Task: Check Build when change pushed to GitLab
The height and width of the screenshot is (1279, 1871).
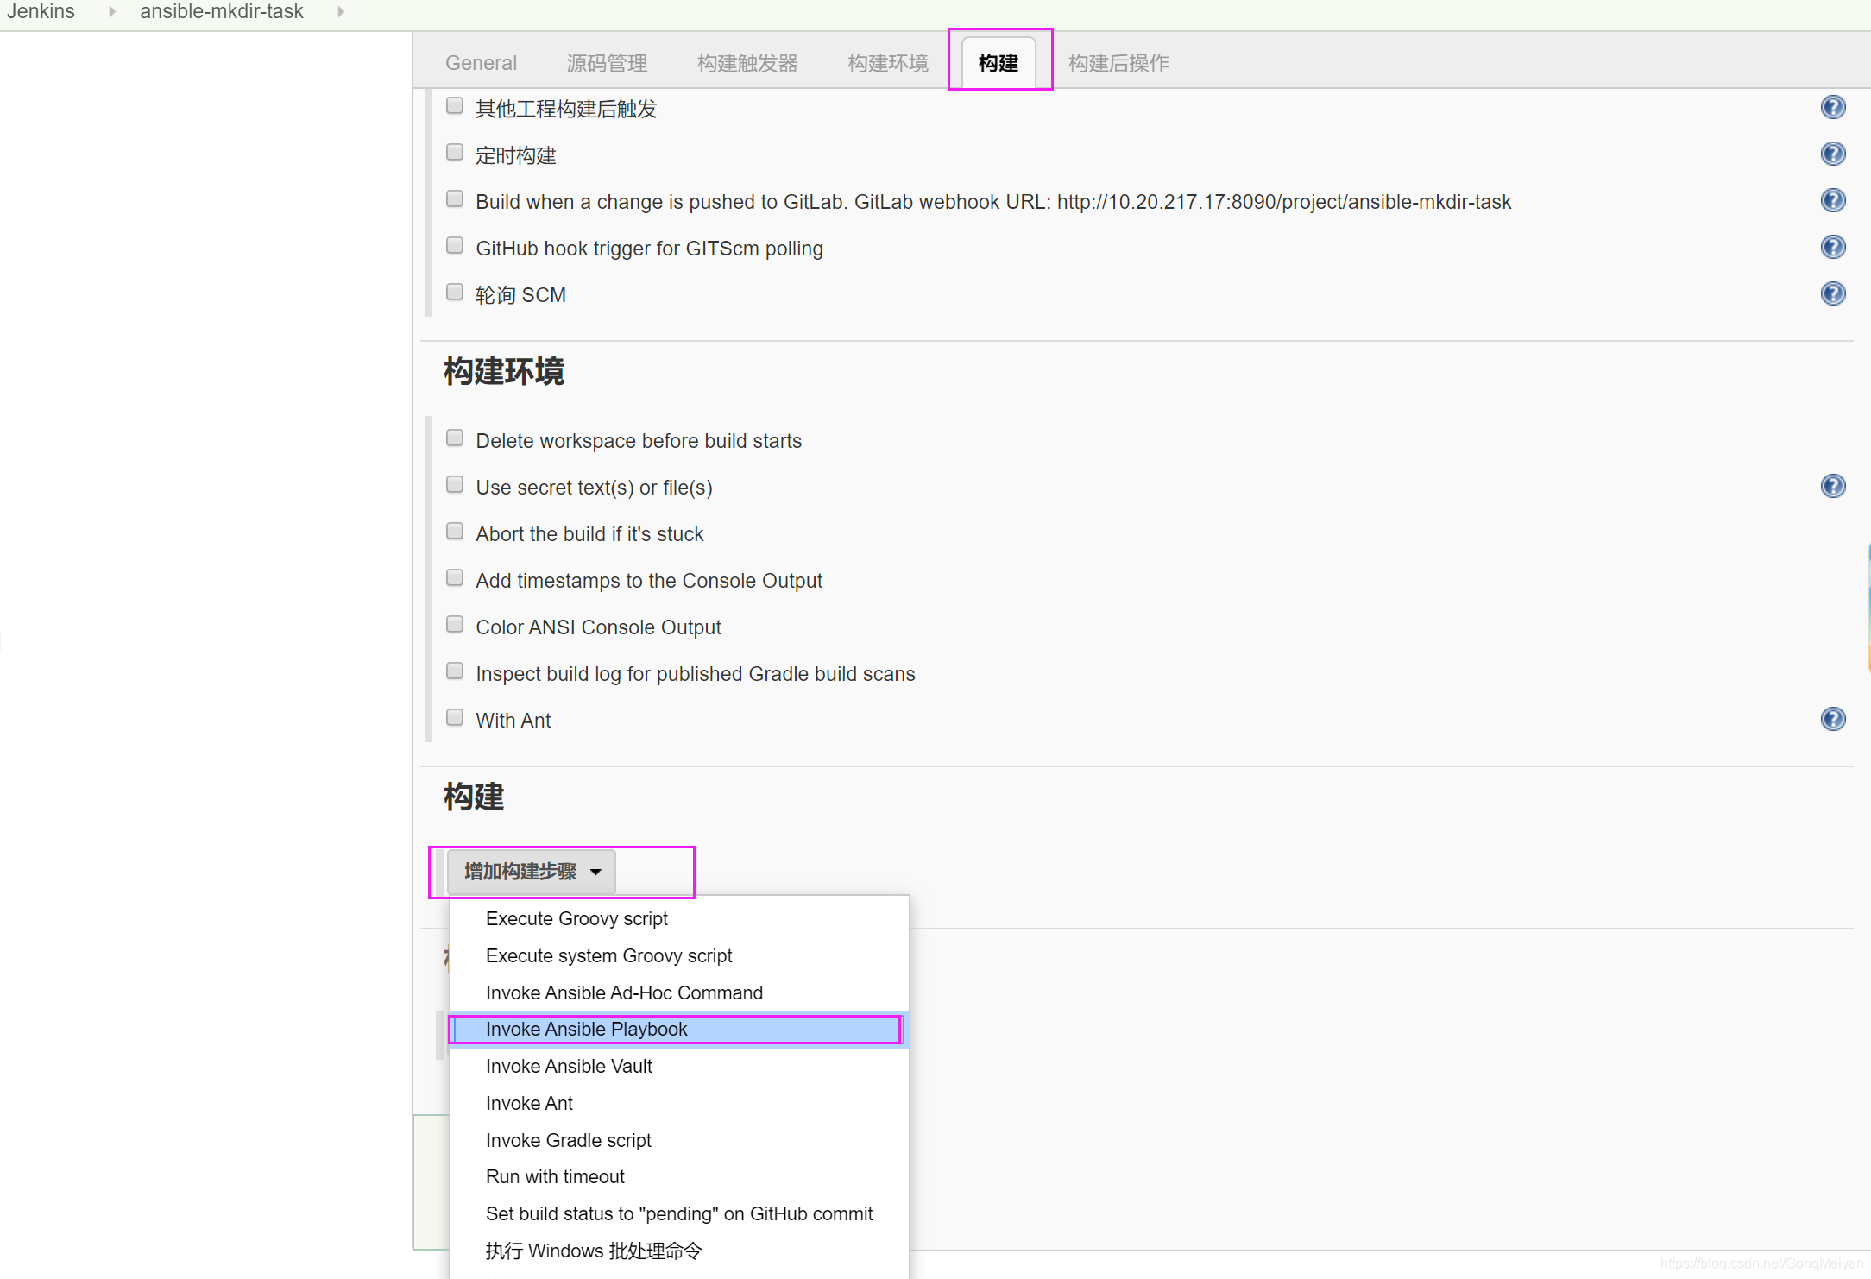Action: point(455,198)
